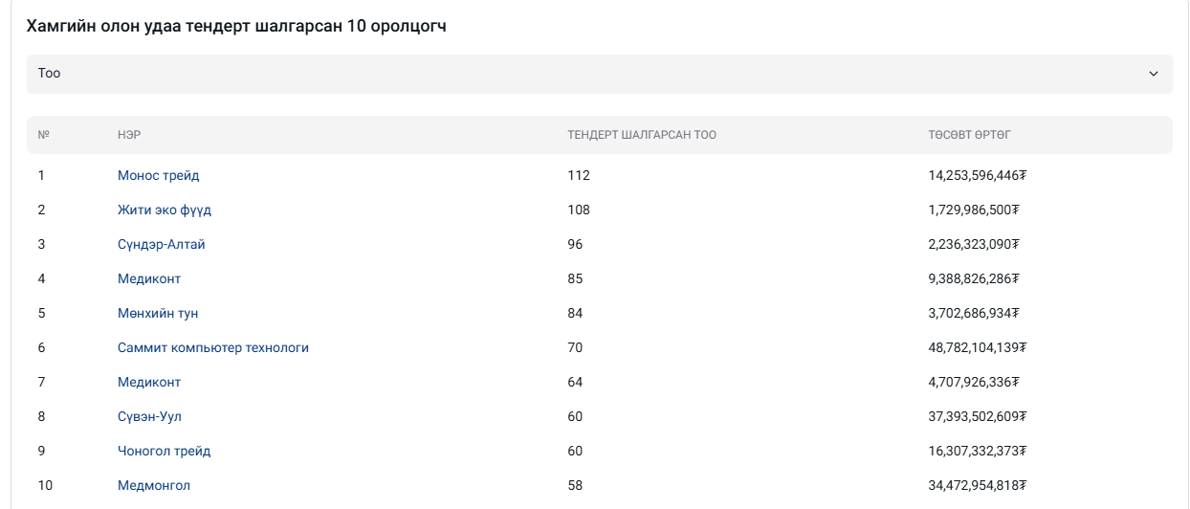Click the ТЕНДЕРТ ШАЛГАРСАН ТОО column header
The image size is (1190, 509).
pyautogui.click(x=641, y=135)
